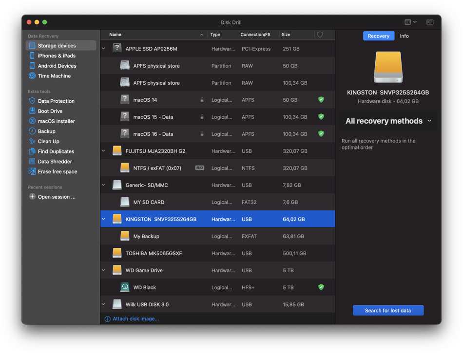463x353 pixels.
Task: Click green shield on macOS 14 row
Action: click(321, 100)
